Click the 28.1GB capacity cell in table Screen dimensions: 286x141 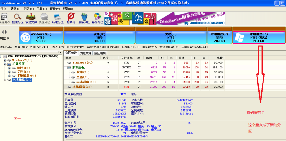219,82
